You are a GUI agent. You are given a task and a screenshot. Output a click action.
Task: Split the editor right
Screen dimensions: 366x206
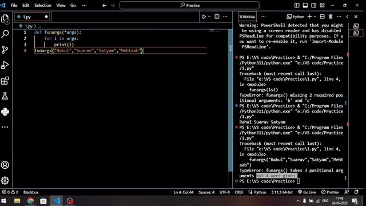[217, 17]
